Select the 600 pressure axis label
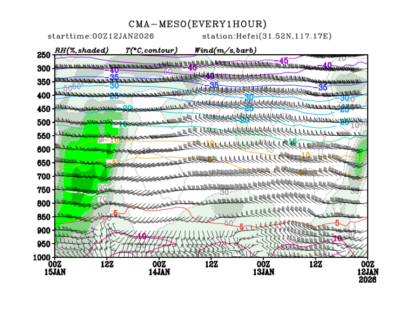This screenshot has height=313, width=405. pyautogui.click(x=44, y=149)
